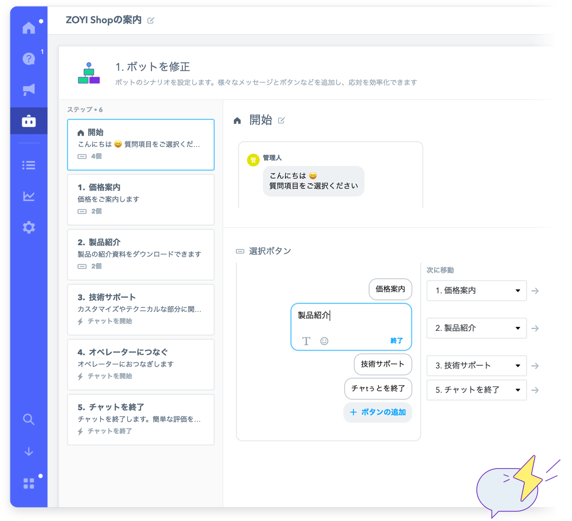This screenshot has height=521, width=572.
Task: Open the list icon in the sidebar
Action: pos(29,165)
